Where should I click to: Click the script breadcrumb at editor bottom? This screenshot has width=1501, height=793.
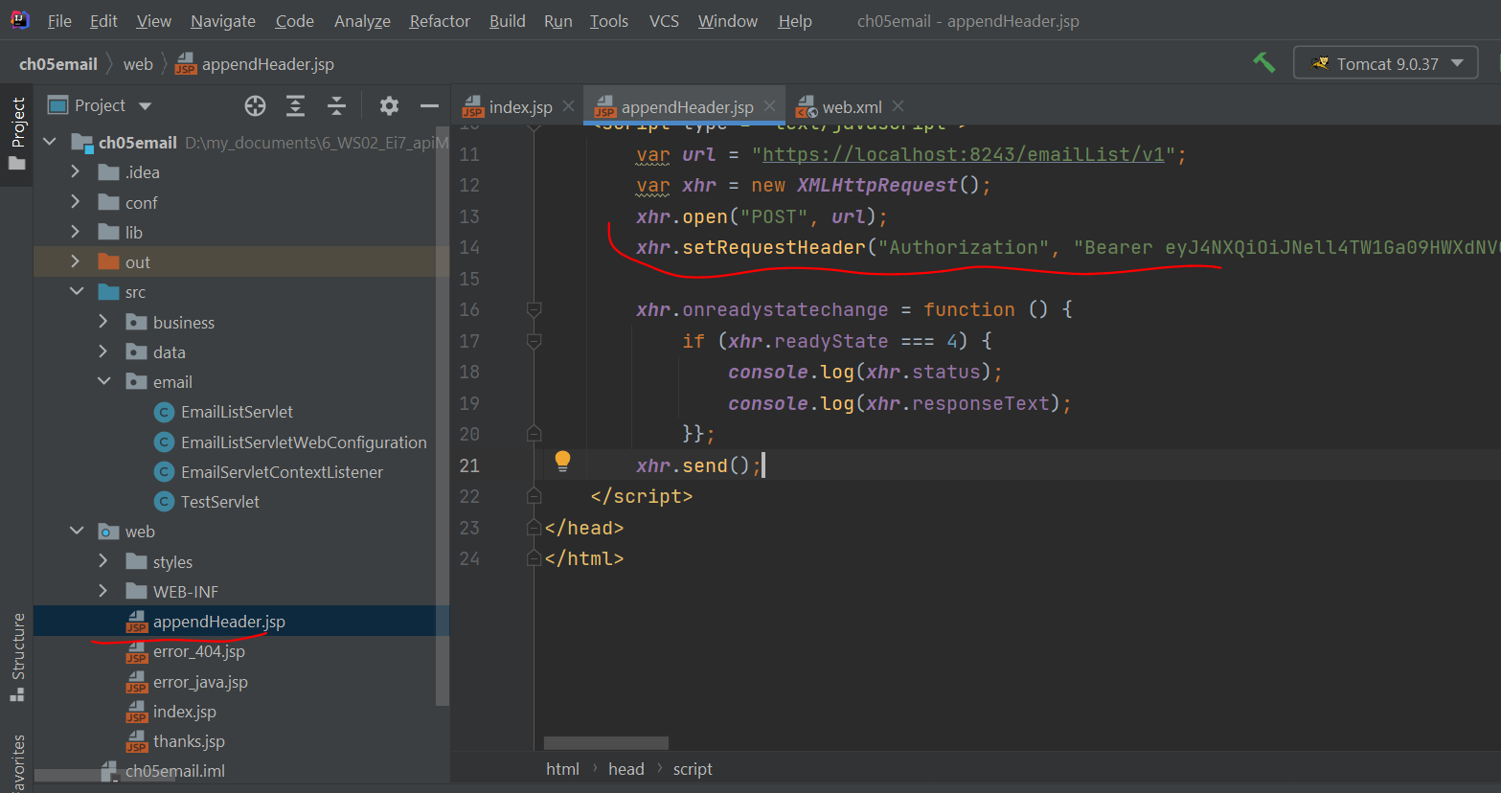(x=693, y=769)
